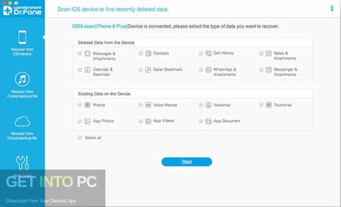This screenshot has height=207, width=341.
Task: Click the Wondershare Dr.Fone logo
Action: [22, 10]
